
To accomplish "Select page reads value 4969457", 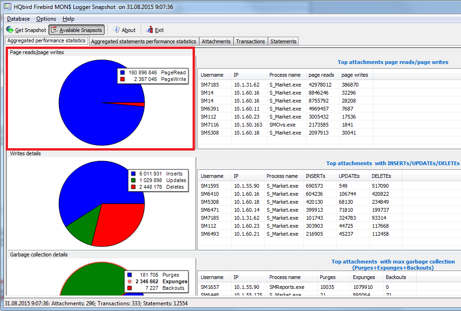I will point(319,109).
